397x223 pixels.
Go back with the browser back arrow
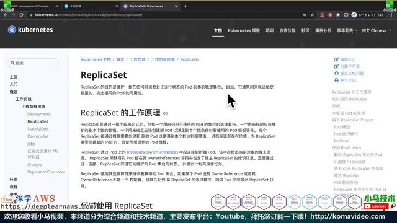tap(6, 15)
